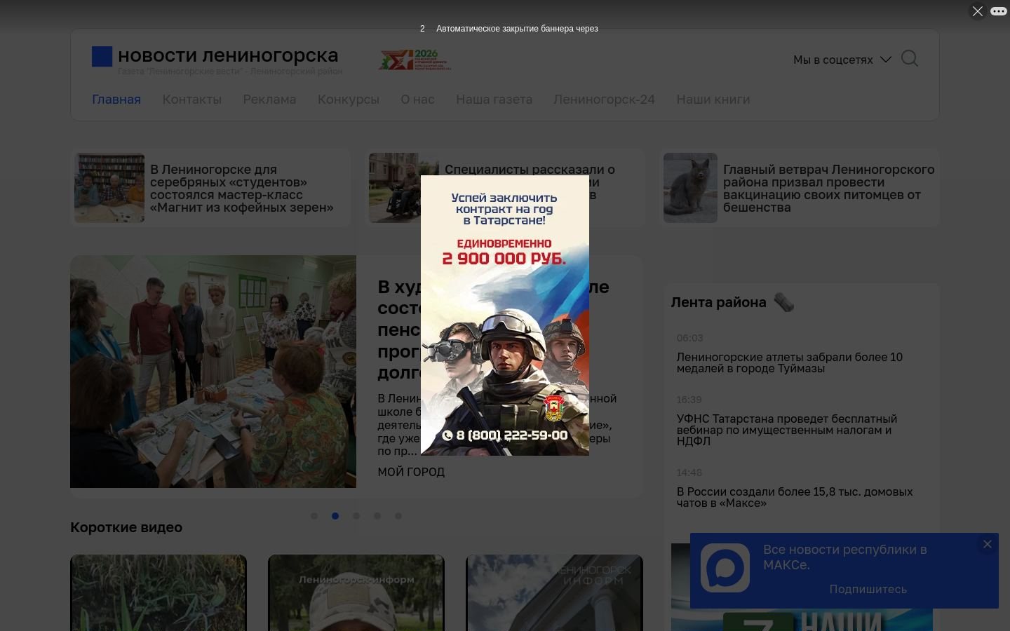Switch to the third carousel slide dot
The image size is (1010, 631).
[x=356, y=516]
